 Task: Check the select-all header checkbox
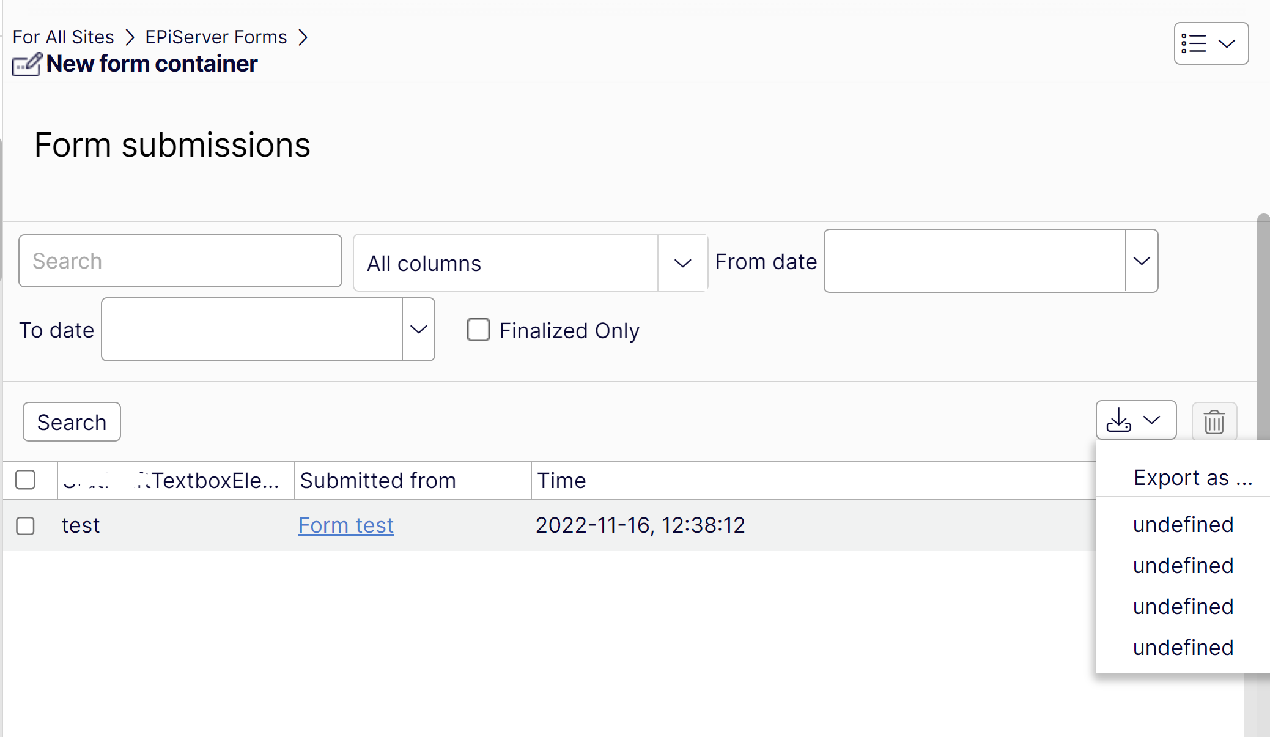pos(26,480)
